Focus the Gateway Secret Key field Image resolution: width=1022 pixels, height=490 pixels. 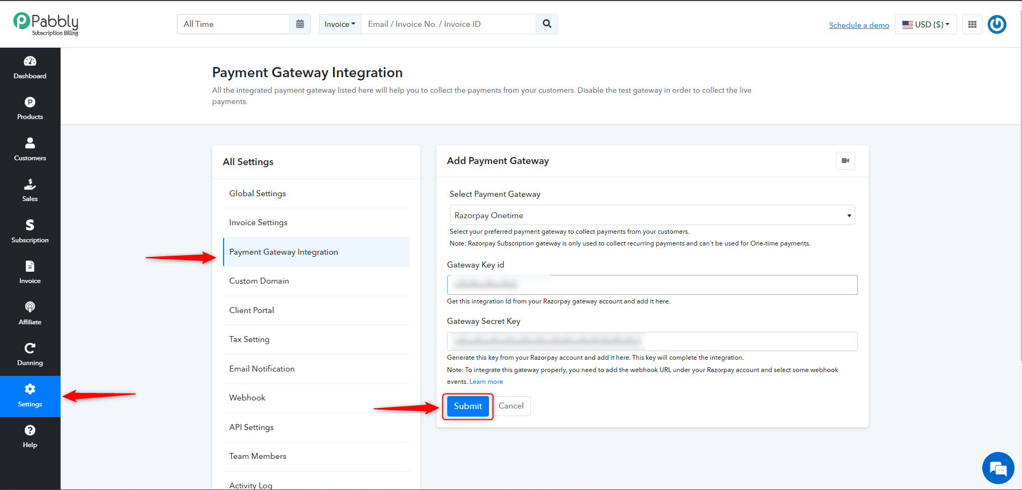coord(652,341)
